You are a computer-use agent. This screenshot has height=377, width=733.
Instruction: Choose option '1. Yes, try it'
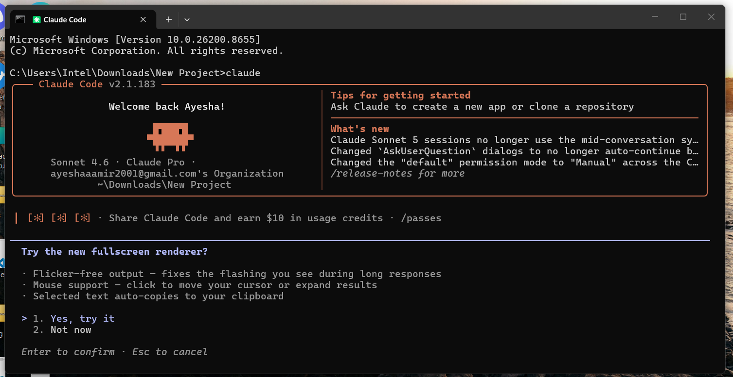[x=68, y=318]
